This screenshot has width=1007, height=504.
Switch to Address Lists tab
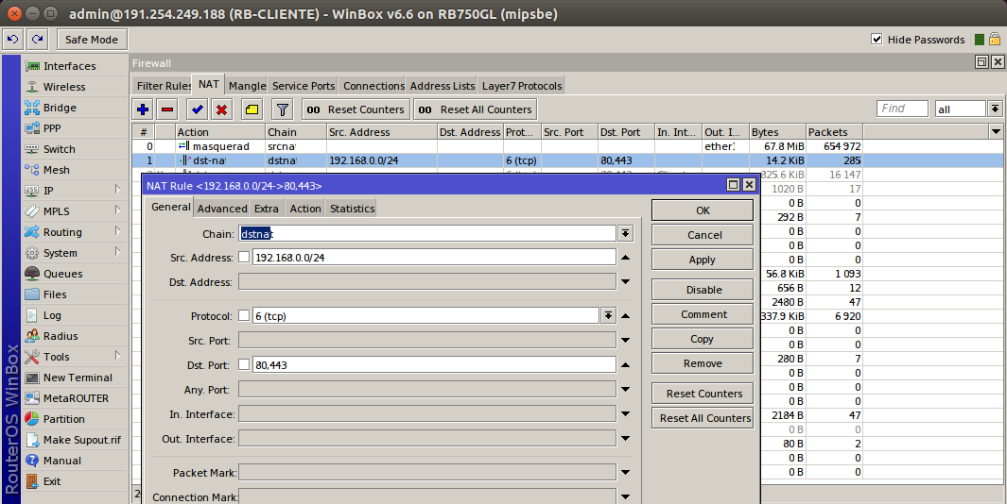click(x=443, y=85)
